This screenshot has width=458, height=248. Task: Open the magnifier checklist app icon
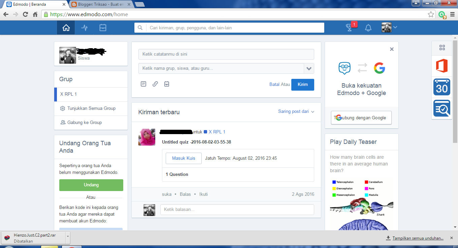[442, 108]
